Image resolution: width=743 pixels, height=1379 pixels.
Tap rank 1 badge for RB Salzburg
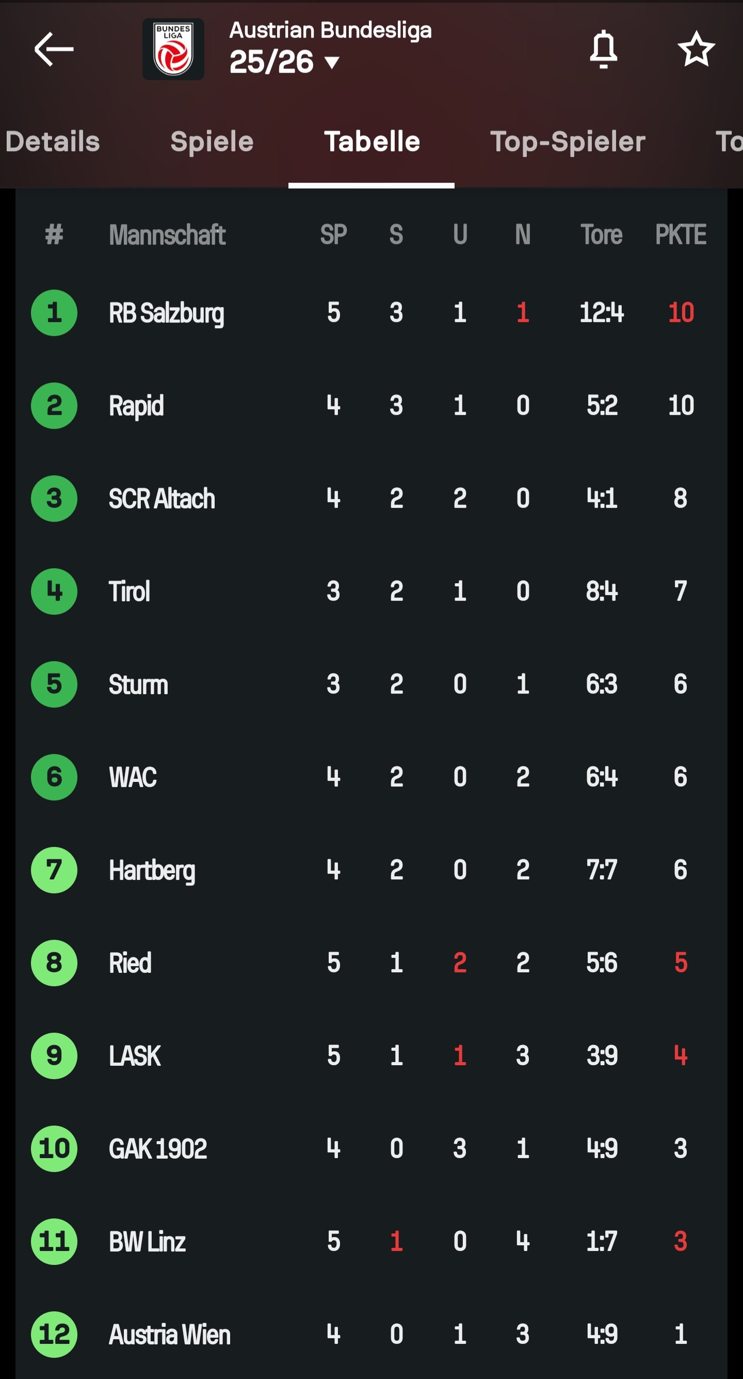pos(54,313)
